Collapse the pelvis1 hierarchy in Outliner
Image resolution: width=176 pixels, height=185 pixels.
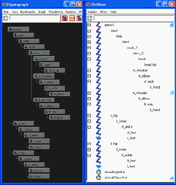point(89,25)
